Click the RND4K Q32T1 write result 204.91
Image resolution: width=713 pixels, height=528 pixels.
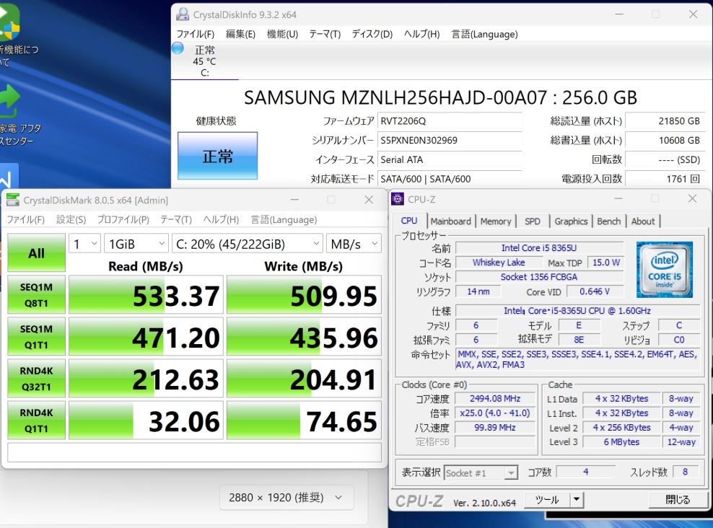[304, 379]
